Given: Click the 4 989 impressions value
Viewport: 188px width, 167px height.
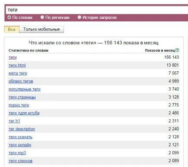Looking at the screenshot, I should tap(174, 81).
